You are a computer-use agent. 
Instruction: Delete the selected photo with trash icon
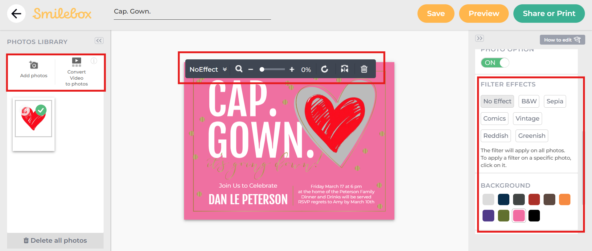pos(364,69)
